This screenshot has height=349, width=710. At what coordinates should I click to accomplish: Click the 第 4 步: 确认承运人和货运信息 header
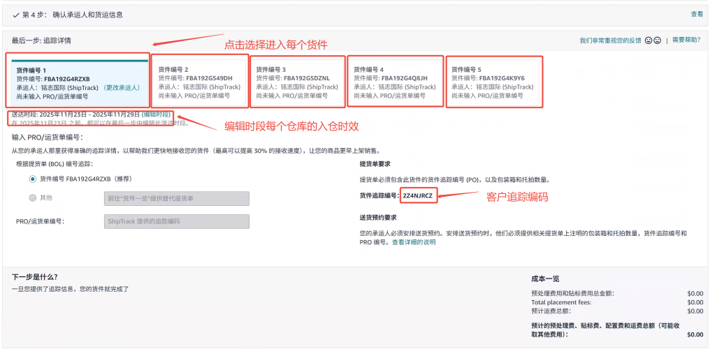click(73, 15)
